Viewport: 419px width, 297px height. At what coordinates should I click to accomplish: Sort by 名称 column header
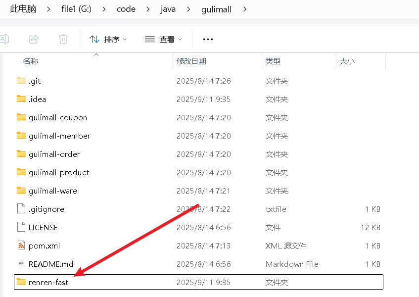[x=31, y=61]
